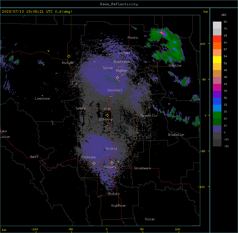The width and height of the screenshot is (238, 233).
Task: Click the magenta storm core north of Stettler
Action: 162,33
